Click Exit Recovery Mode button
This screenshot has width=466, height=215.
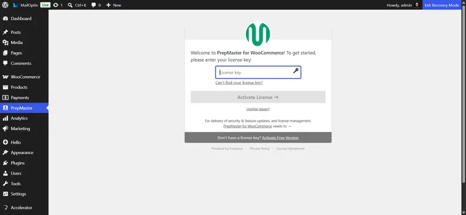[442, 5]
